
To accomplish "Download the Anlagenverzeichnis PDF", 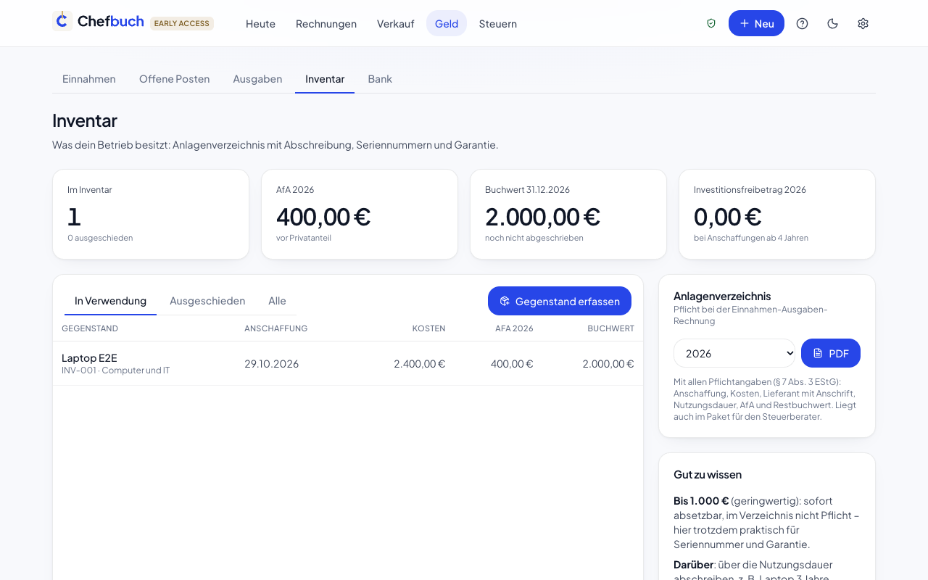I will (x=831, y=353).
